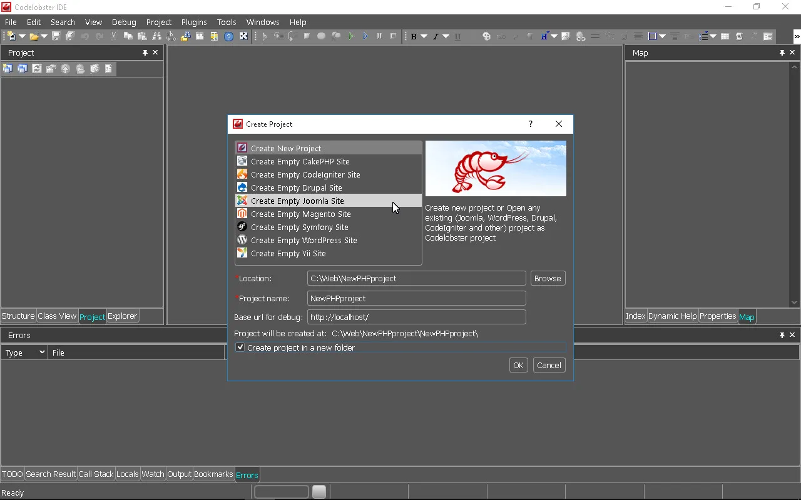The width and height of the screenshot is (801, 500).
Task: Click the Find binoculars icon in toolbar
Action: point(156,36)
